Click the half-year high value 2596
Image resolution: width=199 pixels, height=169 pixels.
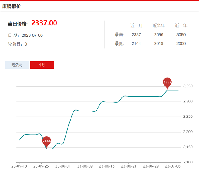pyautogui.click(x=159, y=35)
